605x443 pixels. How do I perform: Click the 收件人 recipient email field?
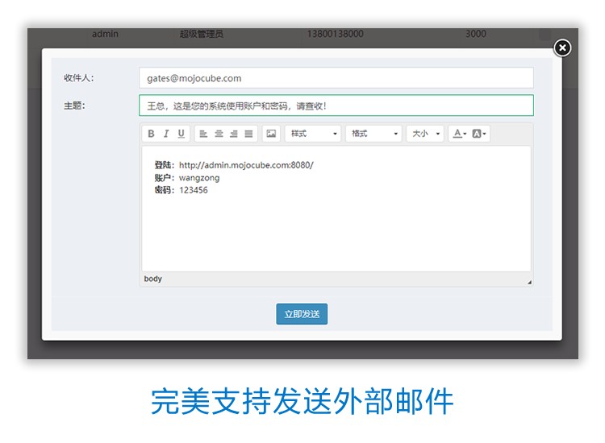(336, 78)
